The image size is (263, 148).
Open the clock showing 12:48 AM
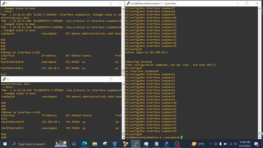tap(245, 144)
